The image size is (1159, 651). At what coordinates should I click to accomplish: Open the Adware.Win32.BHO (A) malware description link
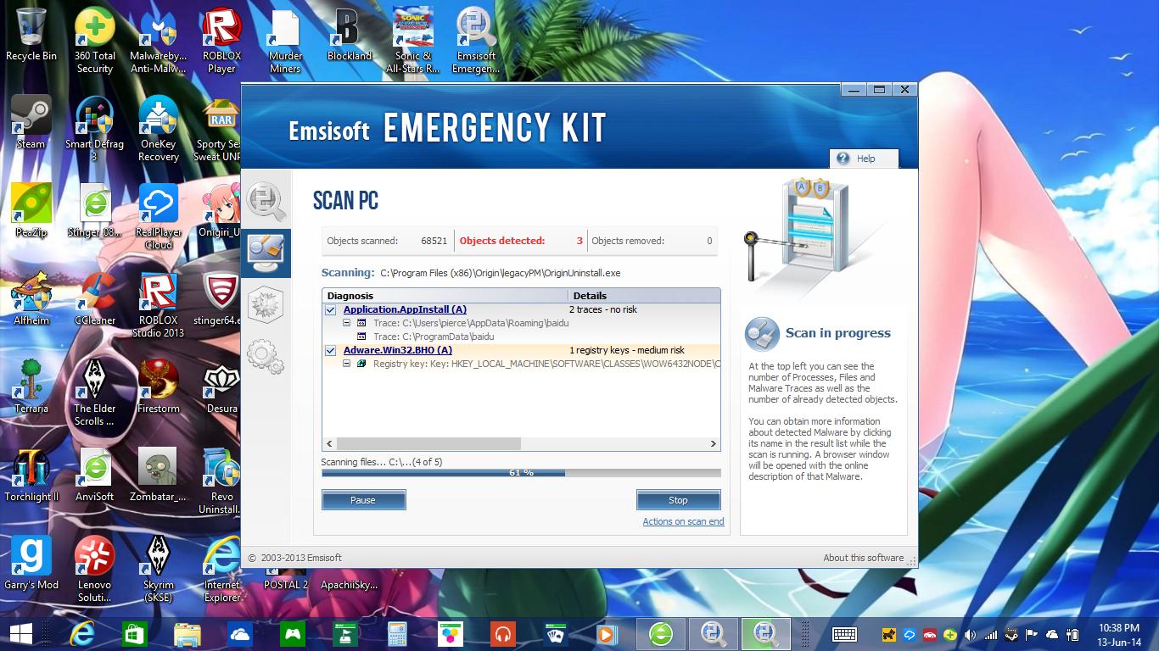397,351
